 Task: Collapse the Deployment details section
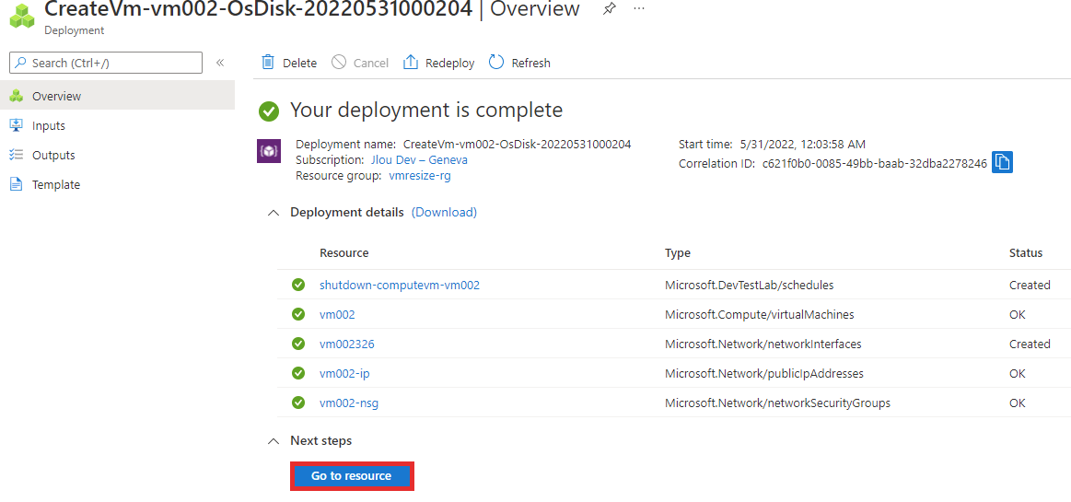274,213
